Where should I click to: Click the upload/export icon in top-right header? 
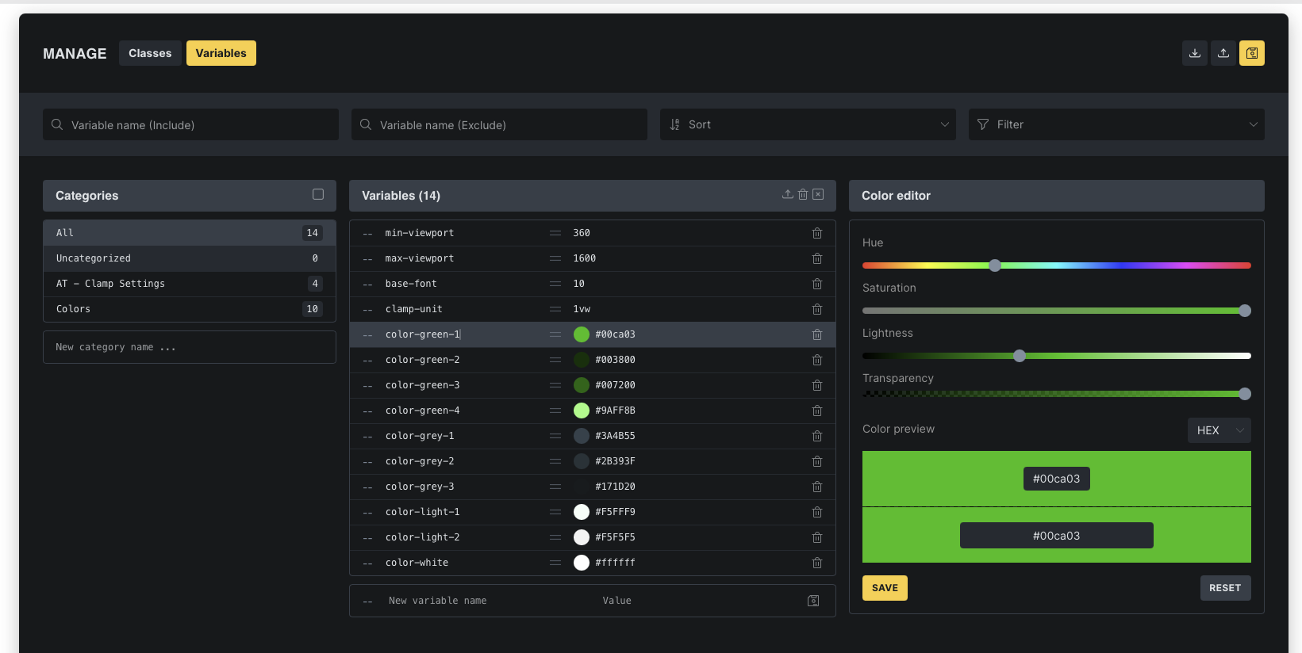point(1223,53)
